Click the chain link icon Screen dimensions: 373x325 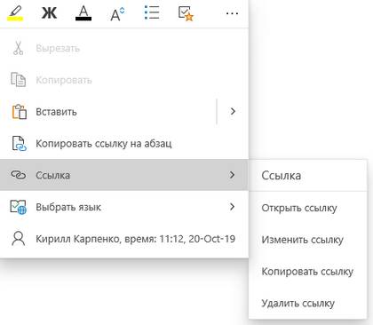(x=19, y=175)
